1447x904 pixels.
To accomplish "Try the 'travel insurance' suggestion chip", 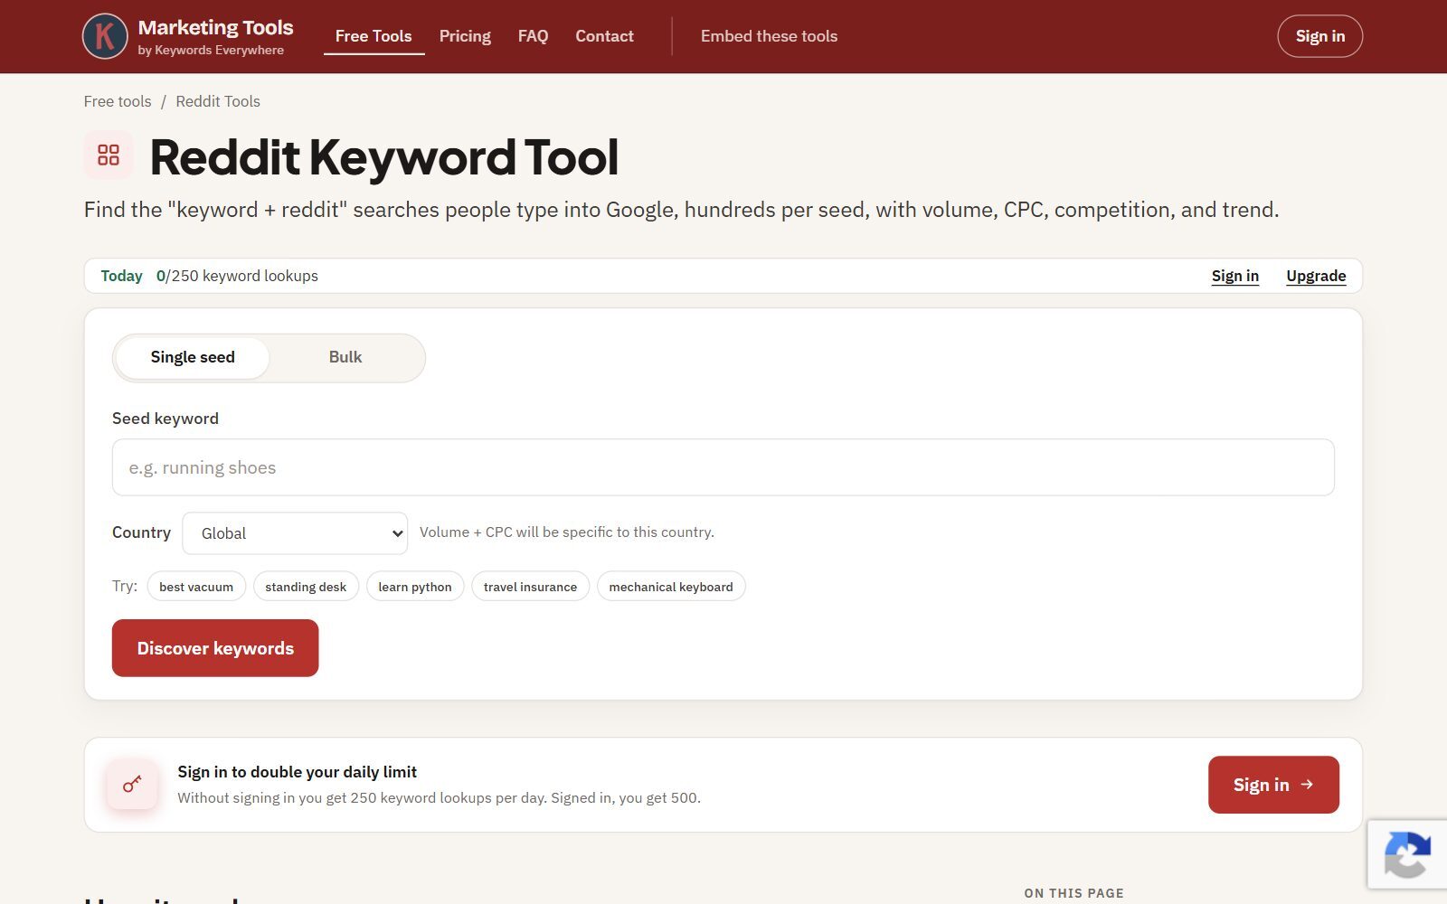I will (530, 587).
